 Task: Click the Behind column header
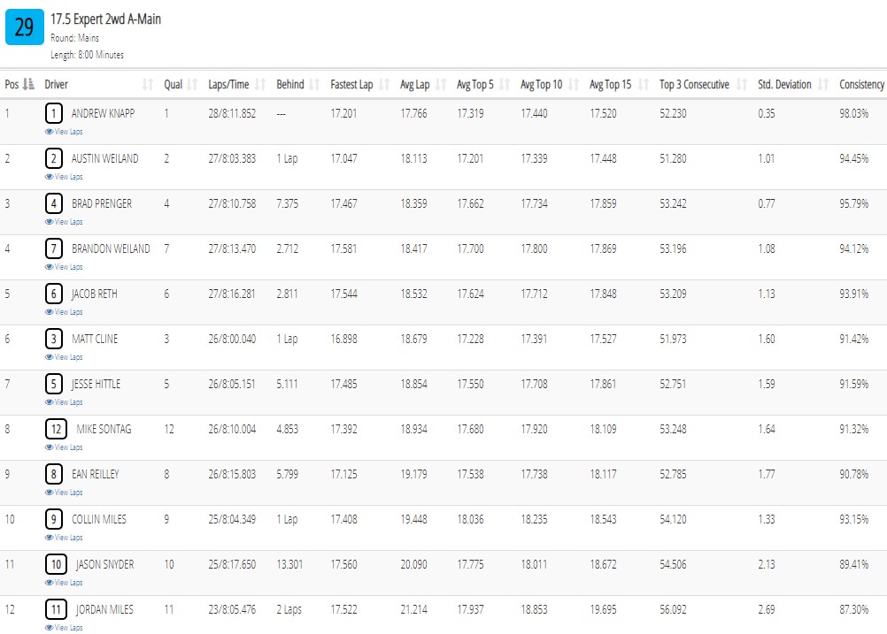point(290,84)
